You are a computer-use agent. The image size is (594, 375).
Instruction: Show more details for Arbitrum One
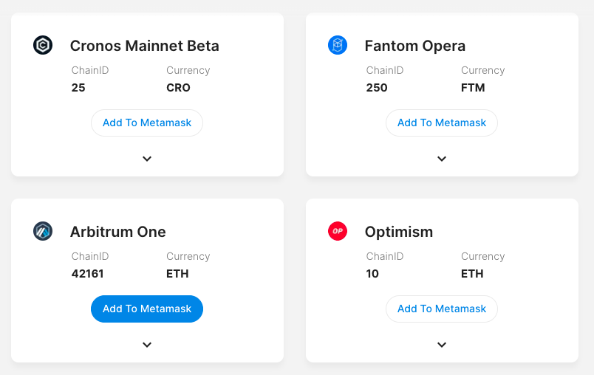[x=147, y=345]
